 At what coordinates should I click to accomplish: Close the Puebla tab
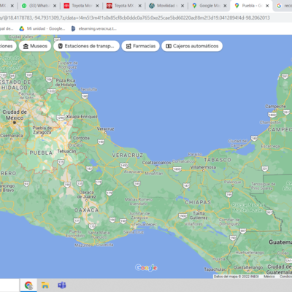pyautogui.click(x=267, y=6)
